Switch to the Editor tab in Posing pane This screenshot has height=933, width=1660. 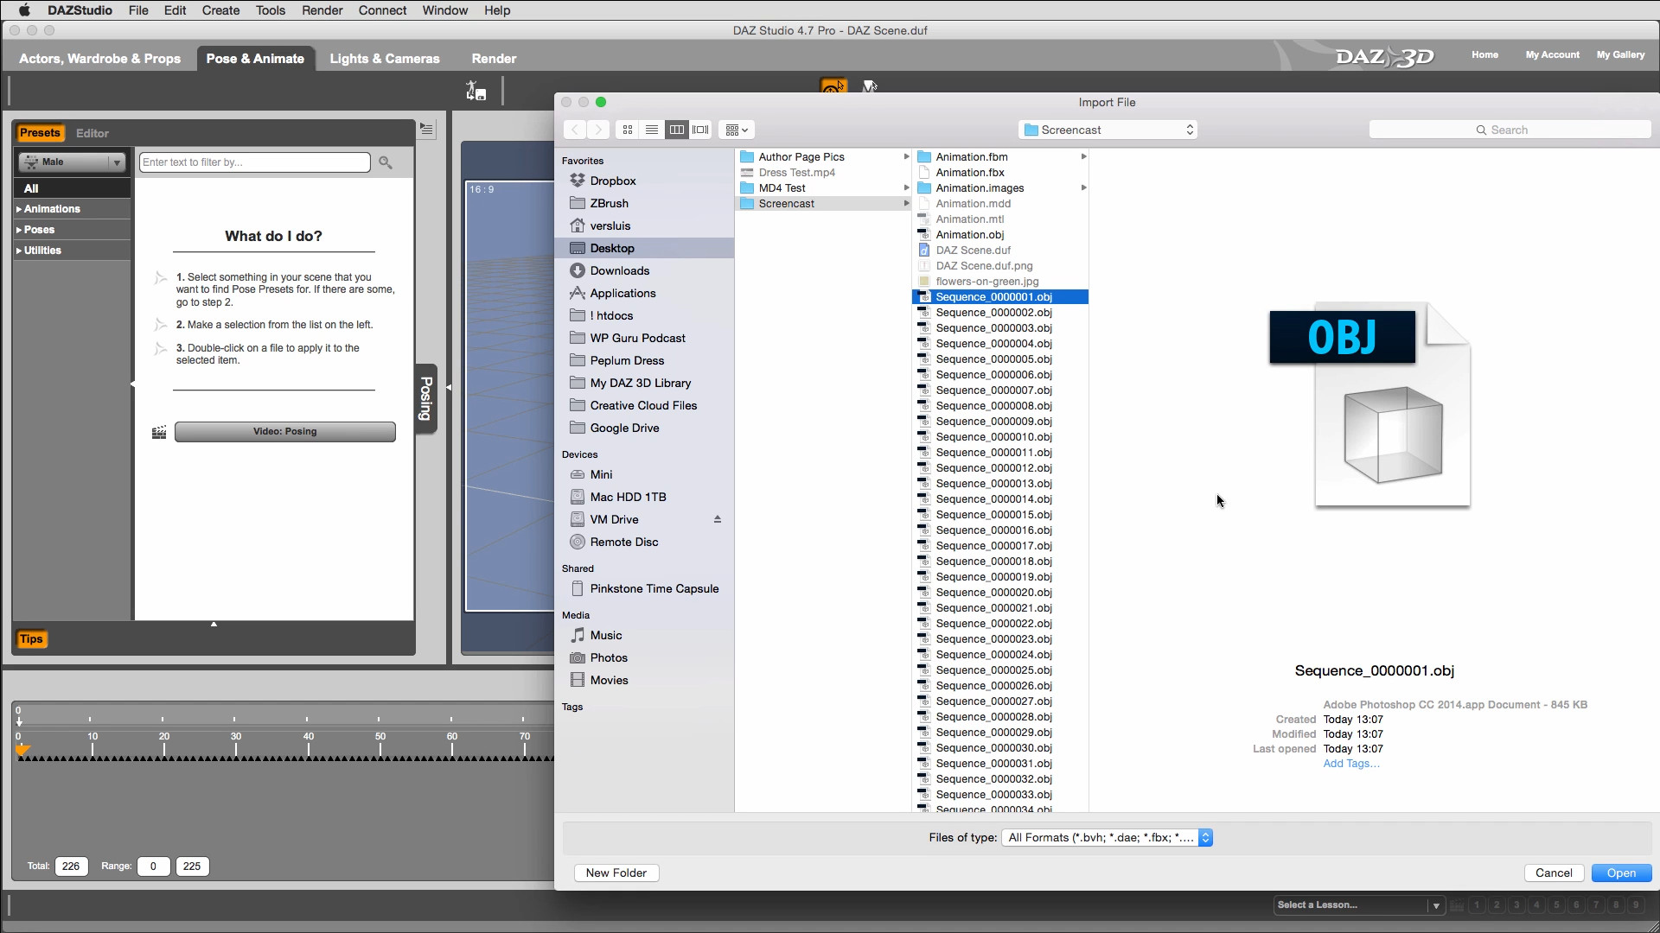[x=92, y=133]
